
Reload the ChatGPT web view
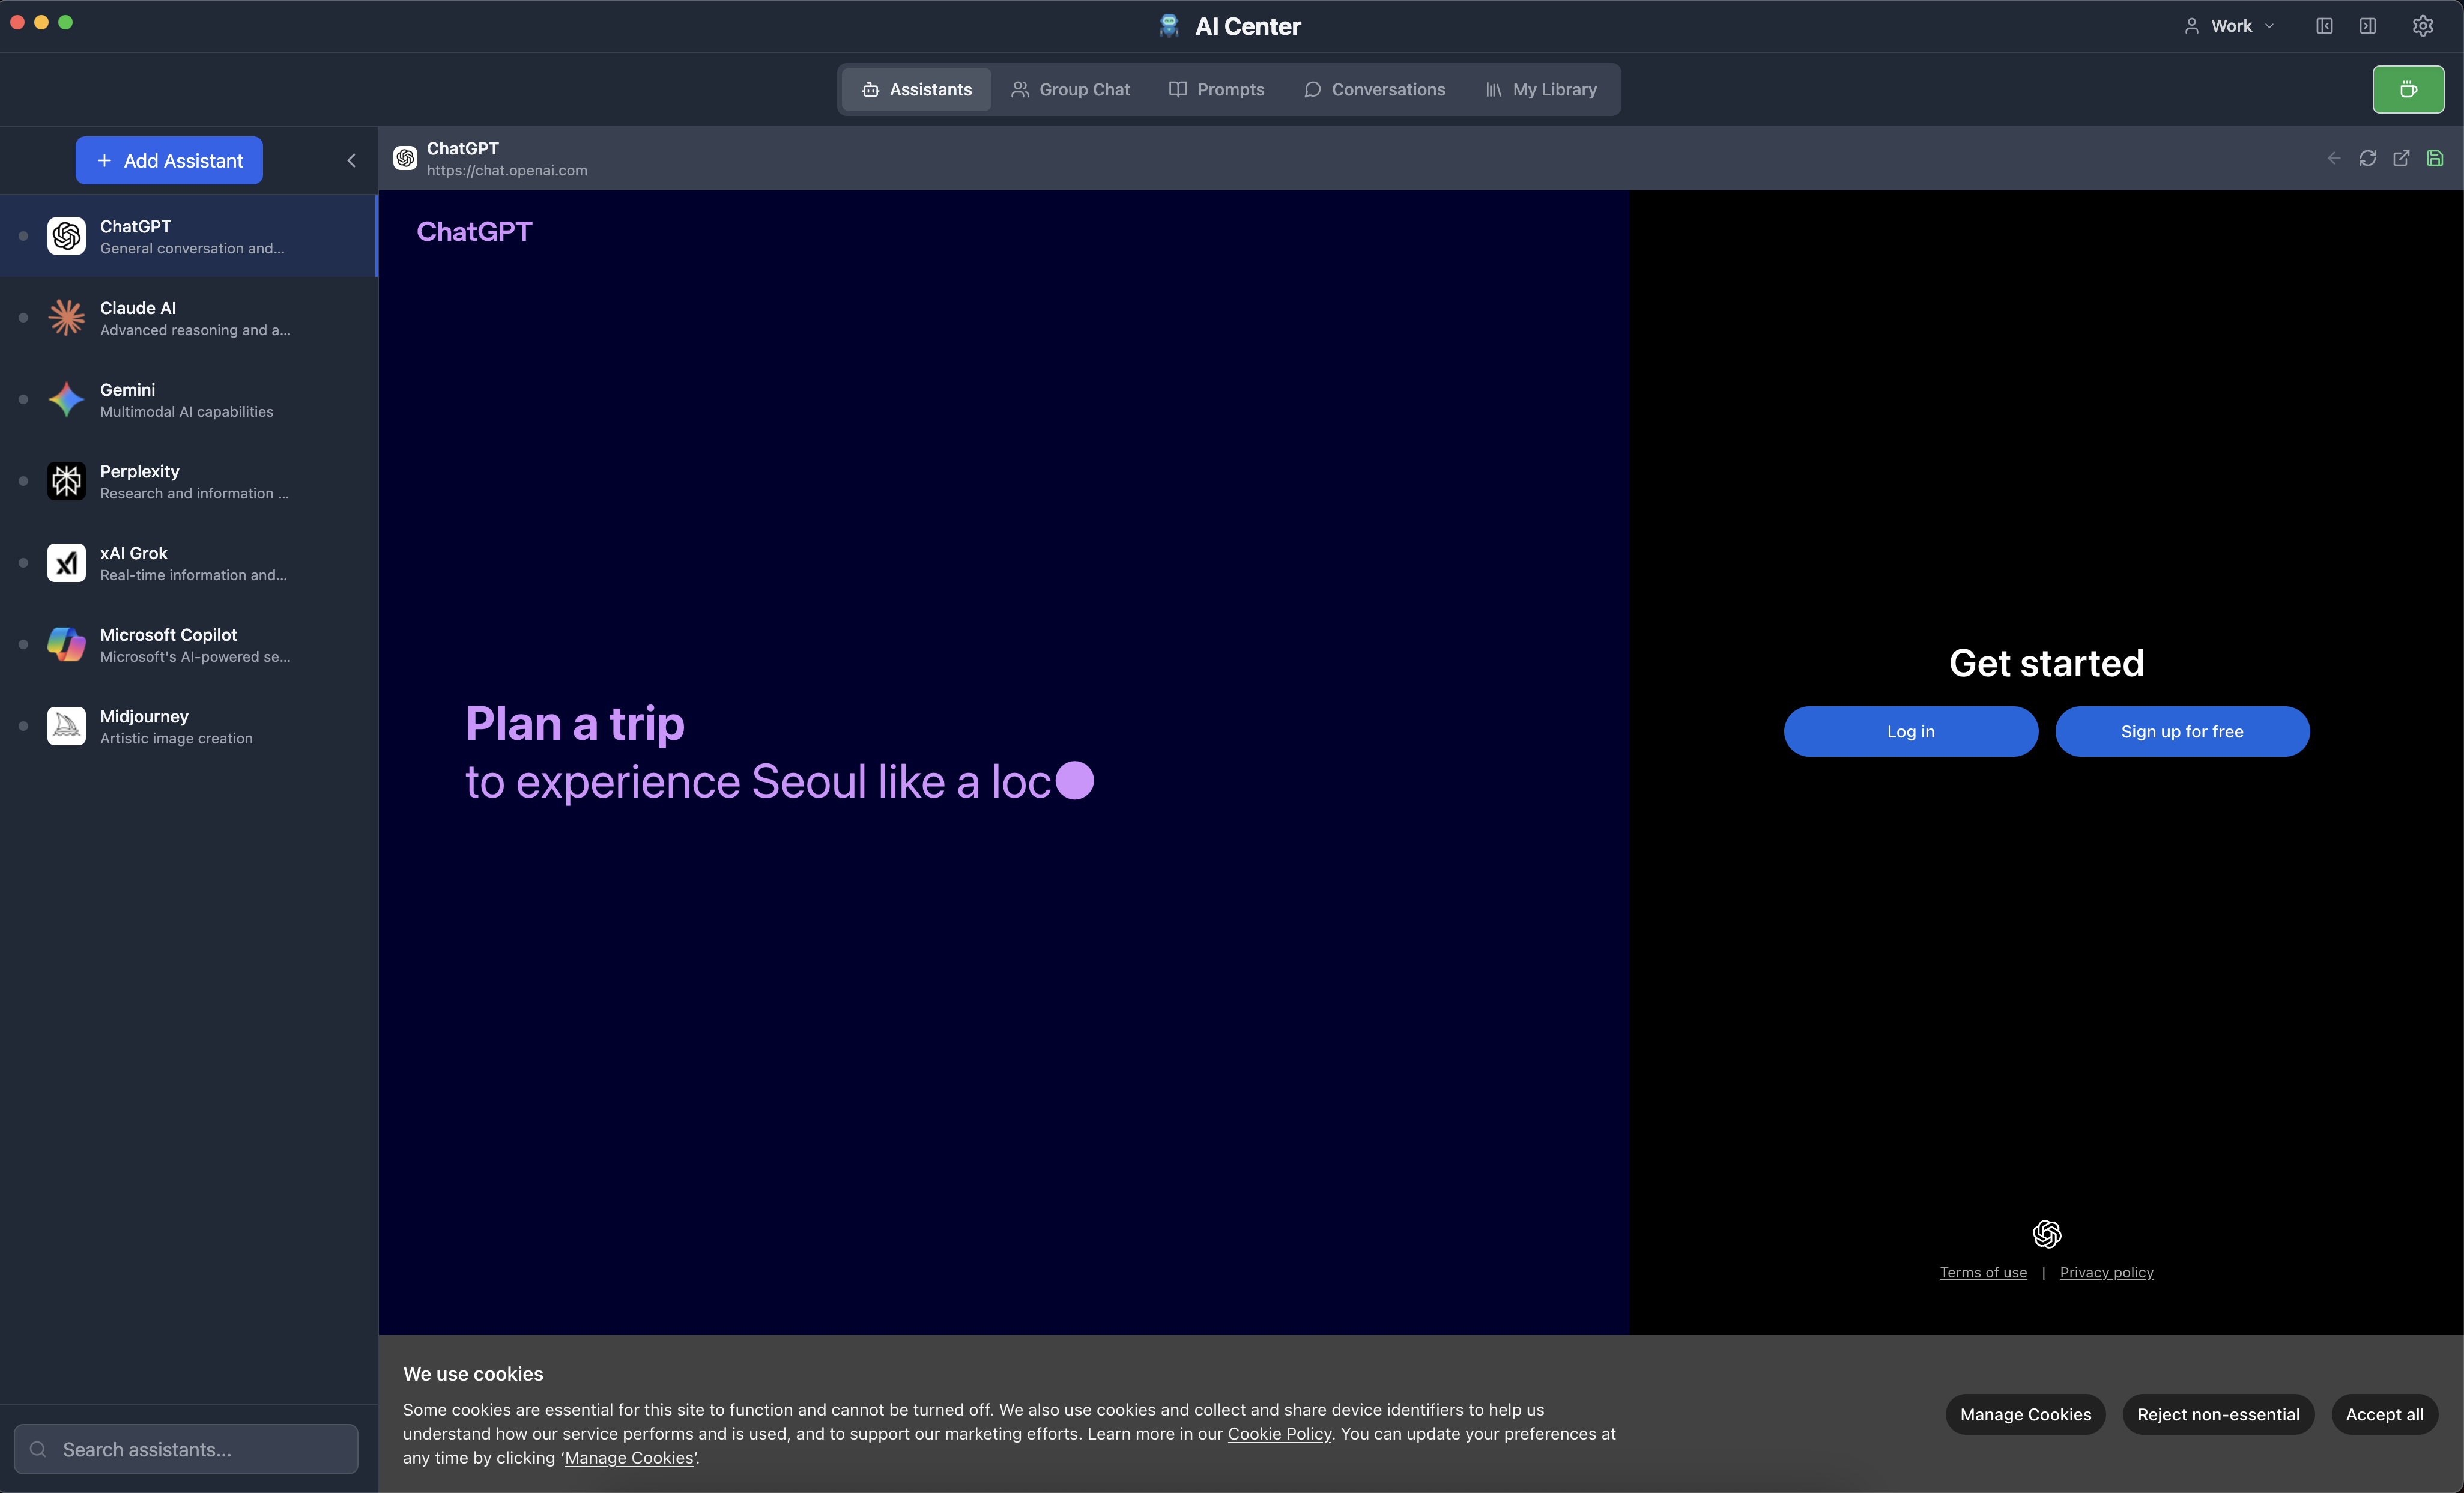coord(2367,158)
